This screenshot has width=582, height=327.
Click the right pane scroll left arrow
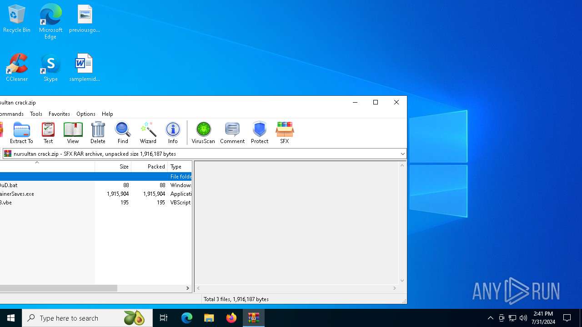198,288
